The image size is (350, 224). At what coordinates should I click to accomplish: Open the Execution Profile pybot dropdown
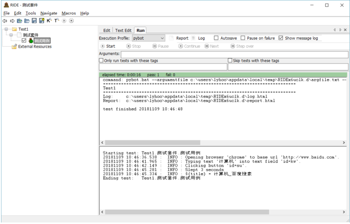148,38
